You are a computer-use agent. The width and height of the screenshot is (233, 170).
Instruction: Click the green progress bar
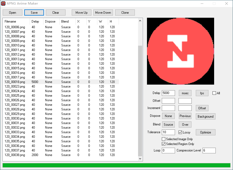116,165
